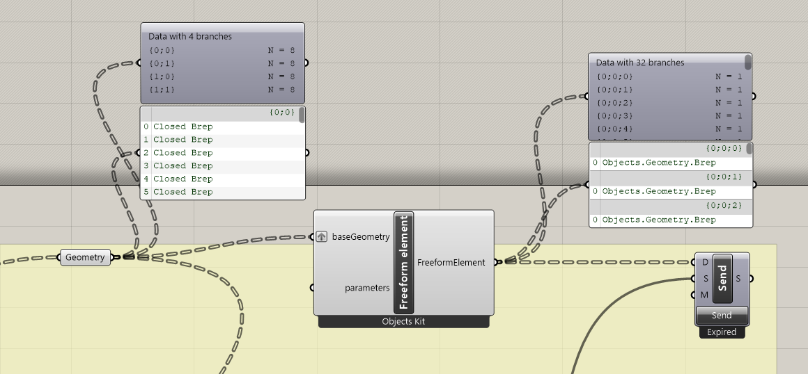808x374 pixels.
Task: Click the output grip of 4 branches panel
Action: pos(306,63)
